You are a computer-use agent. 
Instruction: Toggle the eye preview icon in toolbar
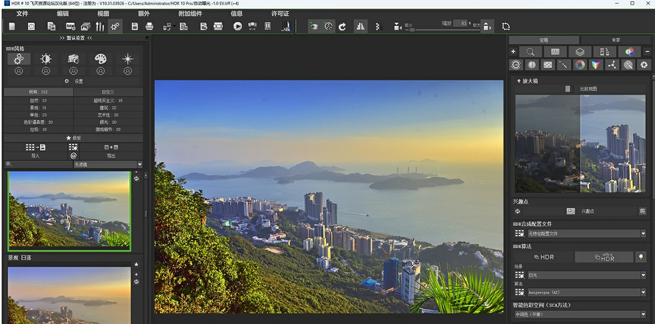coord(314,26)
